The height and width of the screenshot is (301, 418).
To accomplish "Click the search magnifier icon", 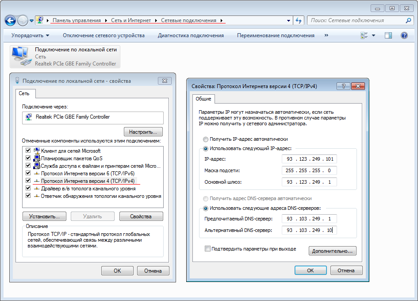I will (408, 20).
